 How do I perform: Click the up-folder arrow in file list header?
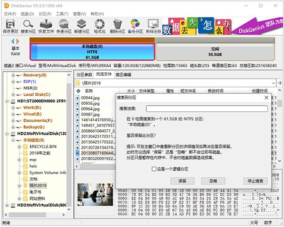tap(79, 91)
